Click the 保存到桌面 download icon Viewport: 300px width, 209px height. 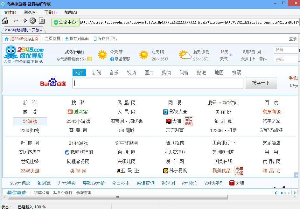click(x=67, y=39)
